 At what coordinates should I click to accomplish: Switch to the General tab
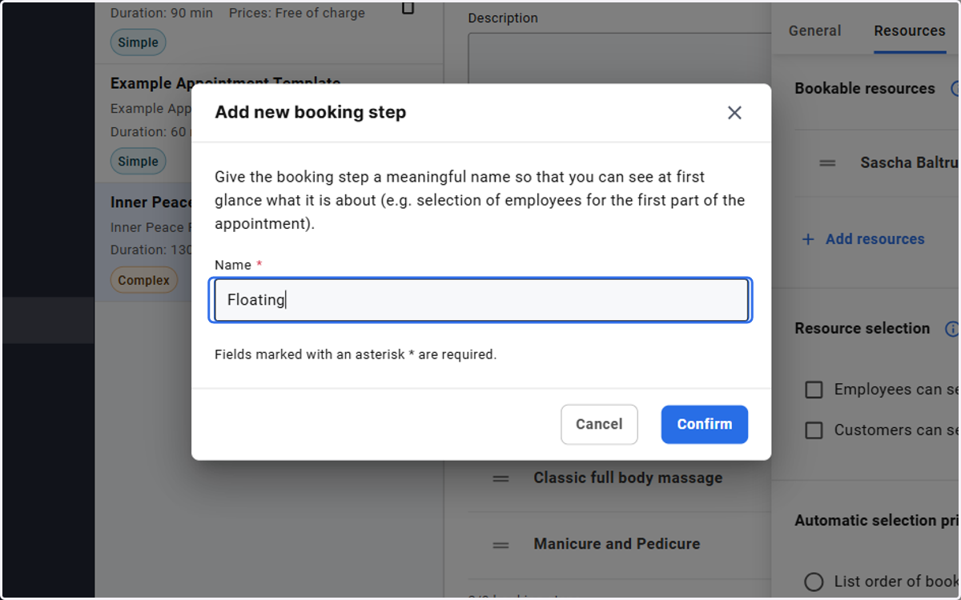[x=814, y=30]
